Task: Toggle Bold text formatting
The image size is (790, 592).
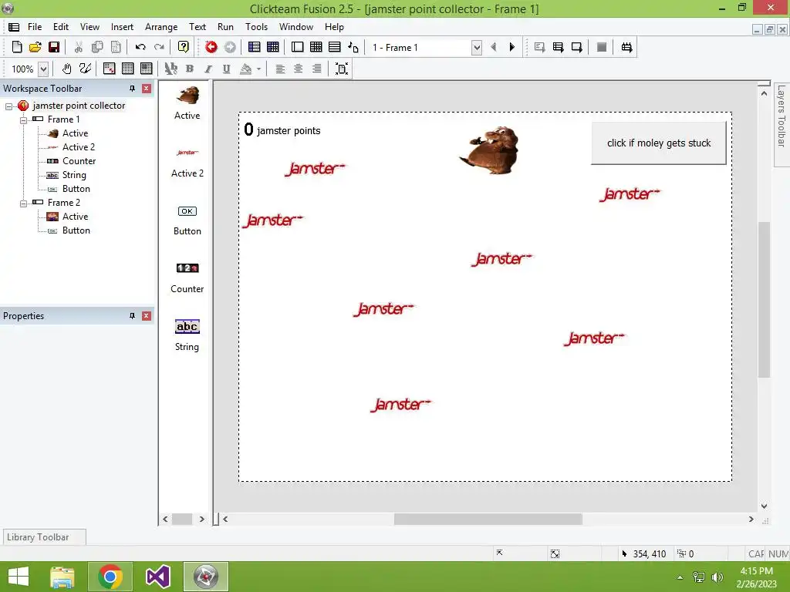Action: click(190, 69)
